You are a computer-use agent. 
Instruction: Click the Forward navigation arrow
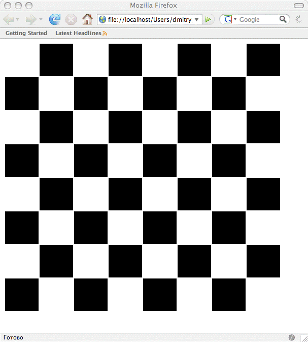point(31,19)
